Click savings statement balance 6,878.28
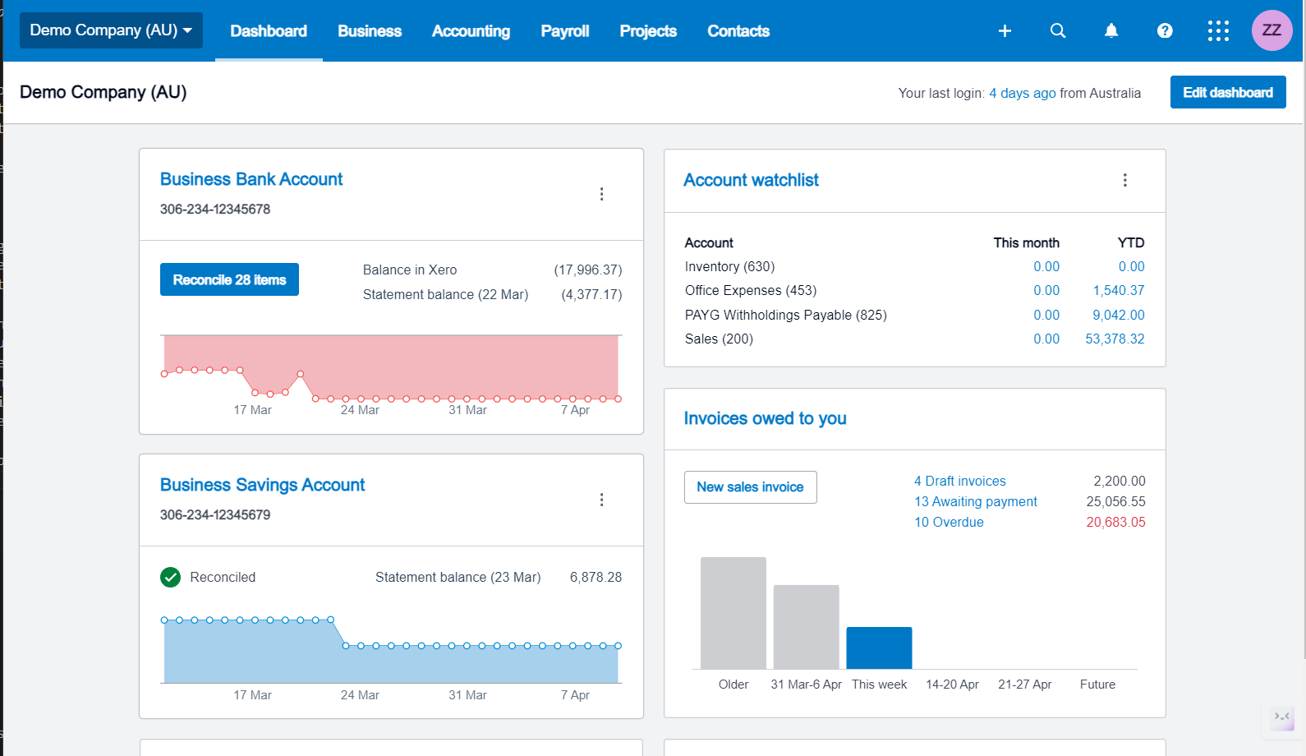Image resolution: width=1306 pixels, height=756 pixels. (596, 577)
